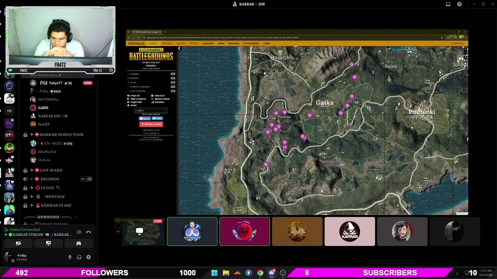Collapse the PRIVATE category chevron
Viewport: 497px width, 279px height.
76,217
